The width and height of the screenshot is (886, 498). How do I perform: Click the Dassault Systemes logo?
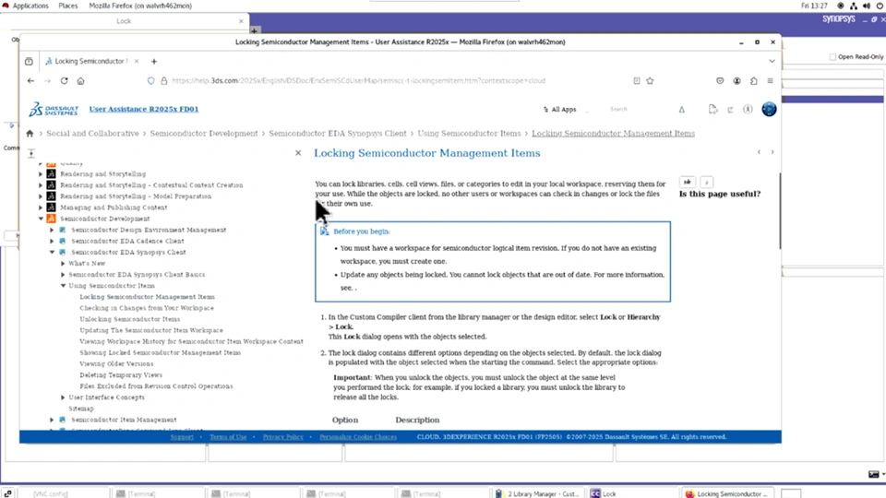coord(54,109)
